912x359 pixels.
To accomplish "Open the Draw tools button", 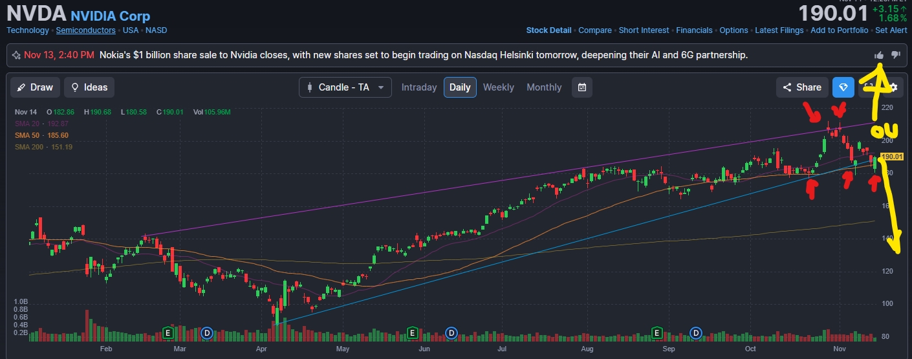I will point(35,87).
